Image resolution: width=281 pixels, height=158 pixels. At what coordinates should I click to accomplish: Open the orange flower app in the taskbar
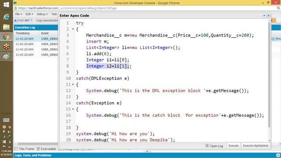(6, 47)
